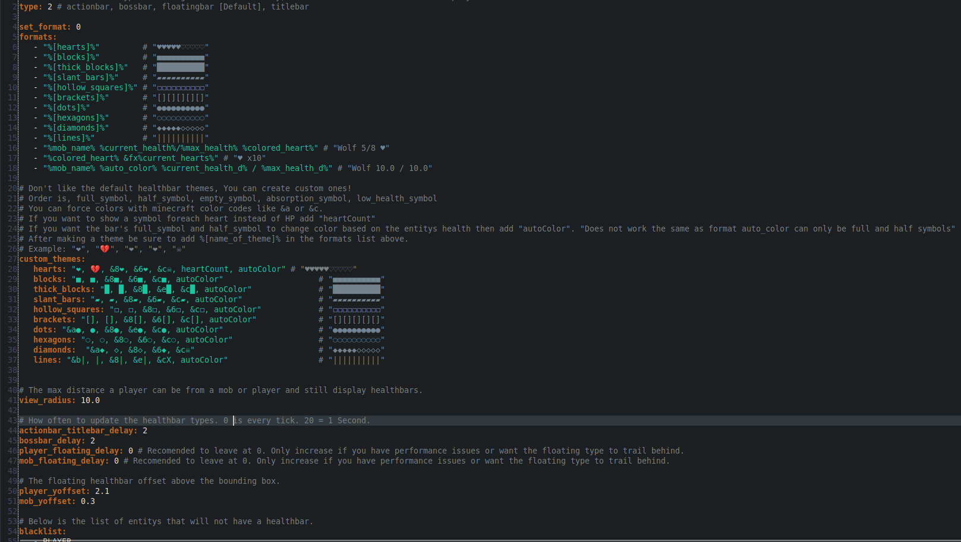The image size is (961, 542).
Task: Click the 'type:' key on line 2
Action: (31, 7)
